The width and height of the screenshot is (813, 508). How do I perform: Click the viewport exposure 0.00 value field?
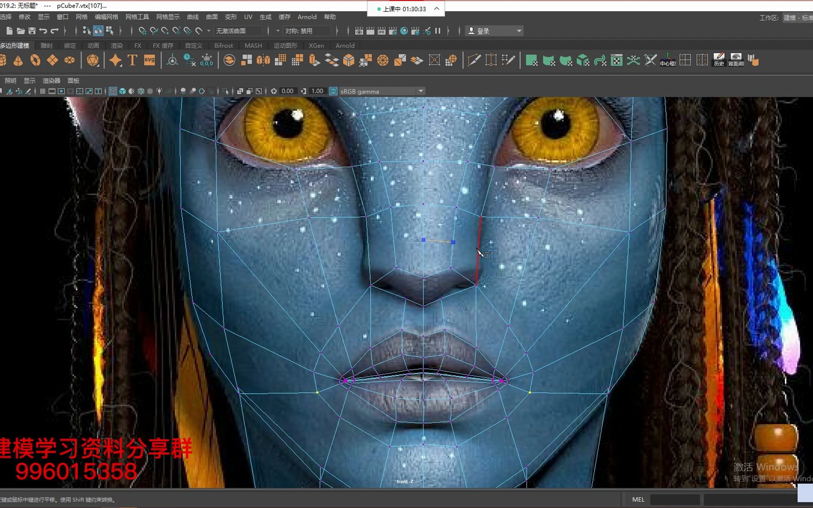(x=287, y=91)
